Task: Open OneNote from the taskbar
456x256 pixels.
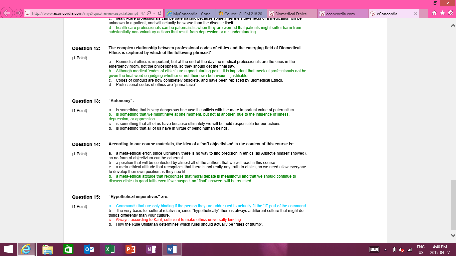Action: (x=151, y=249)
